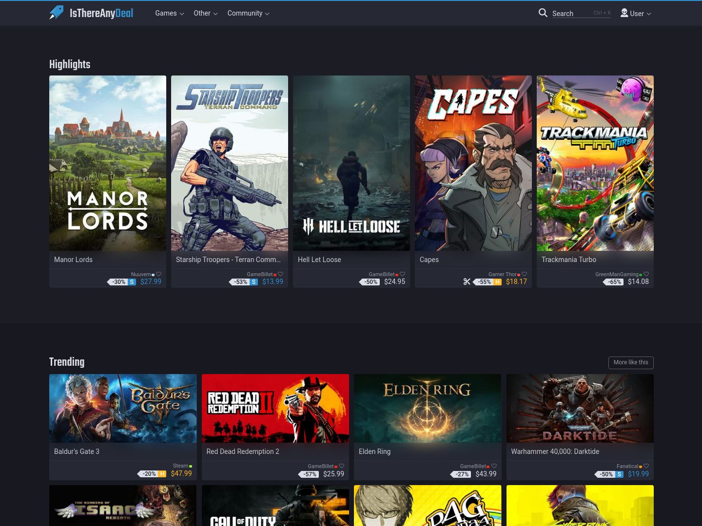This screenshot has height=526, width=702.
Task: Click the -27% discount tag on Elden Ring
Action: click(x=461, y=474)
